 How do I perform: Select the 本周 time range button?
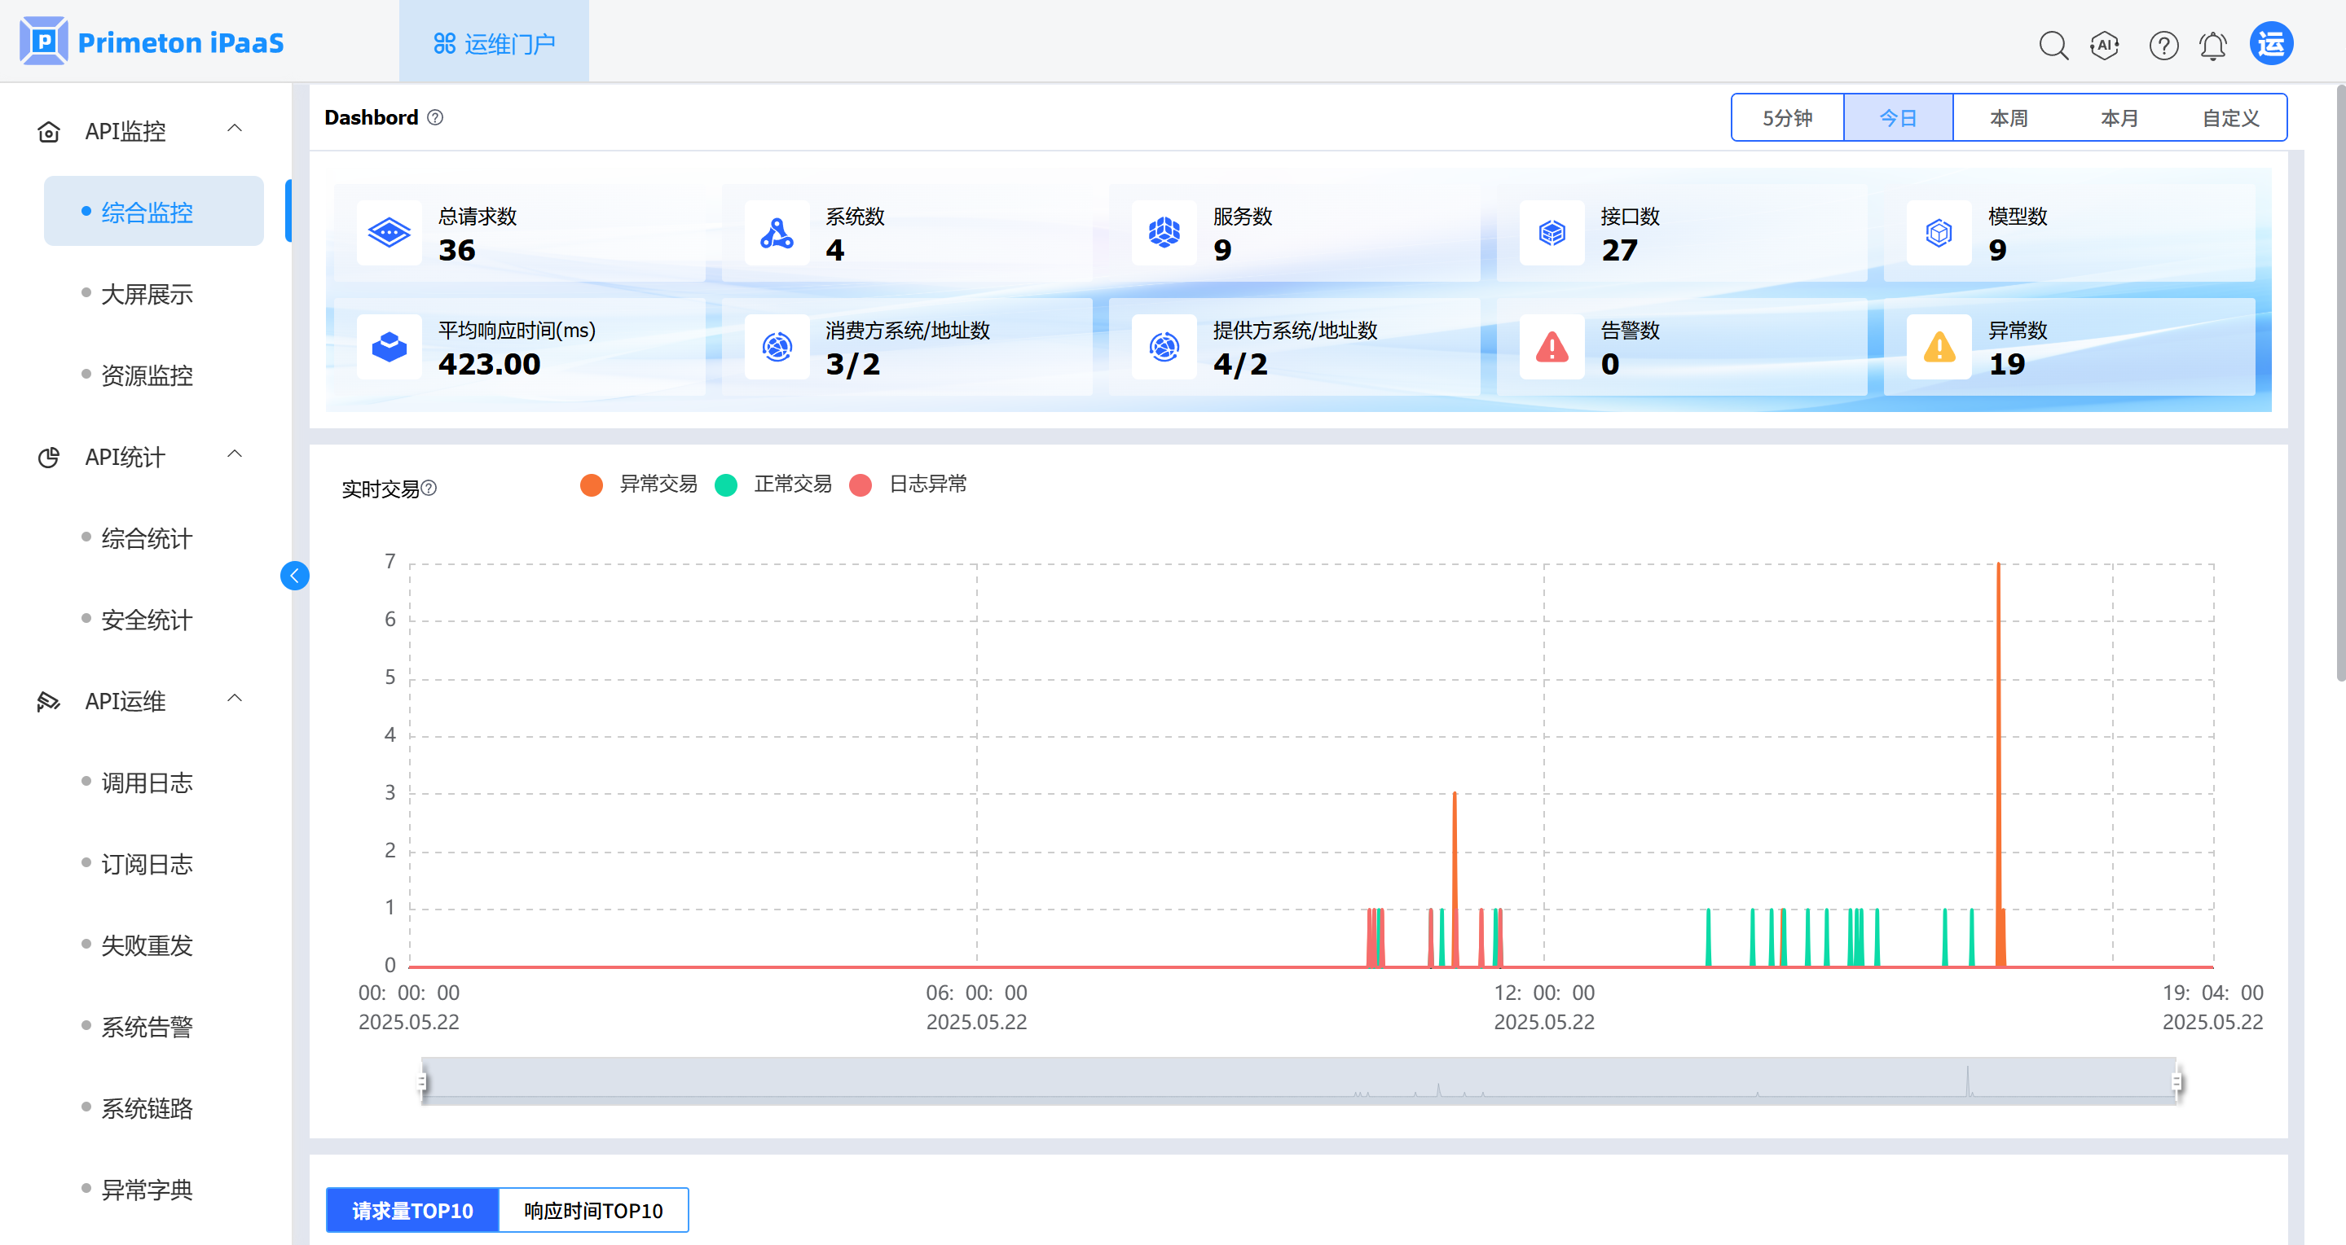(2008, 118)
